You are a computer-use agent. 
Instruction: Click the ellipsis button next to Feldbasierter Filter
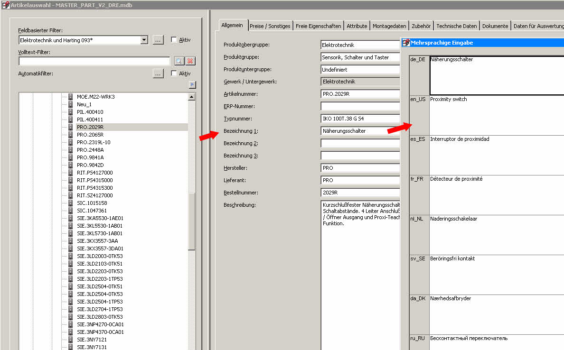click(x=158, y=40)
